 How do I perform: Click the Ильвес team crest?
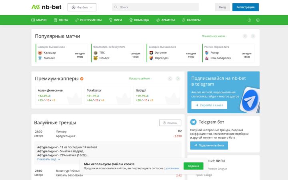pos(96,58)
